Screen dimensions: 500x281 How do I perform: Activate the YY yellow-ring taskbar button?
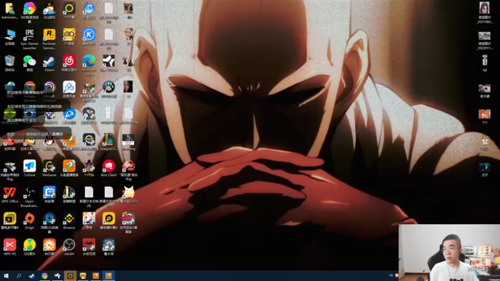tap(70, 275)
